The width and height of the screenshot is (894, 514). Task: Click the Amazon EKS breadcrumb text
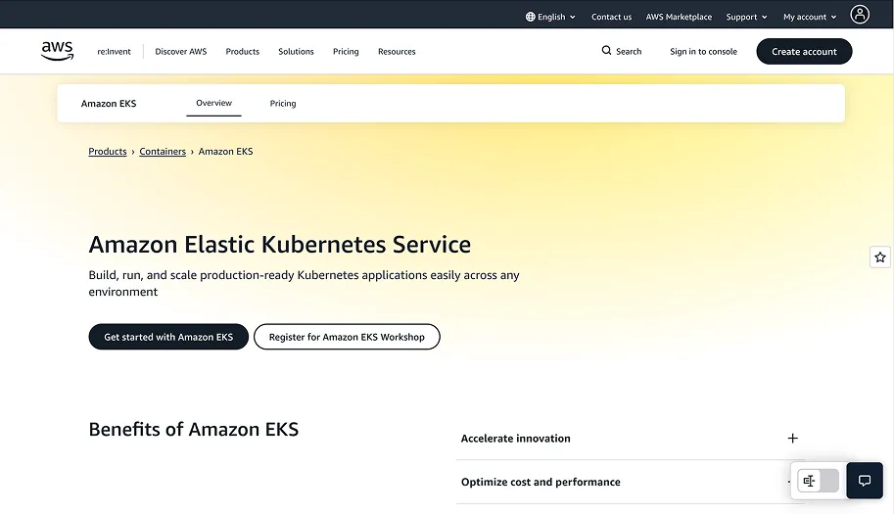click(225, 151)
